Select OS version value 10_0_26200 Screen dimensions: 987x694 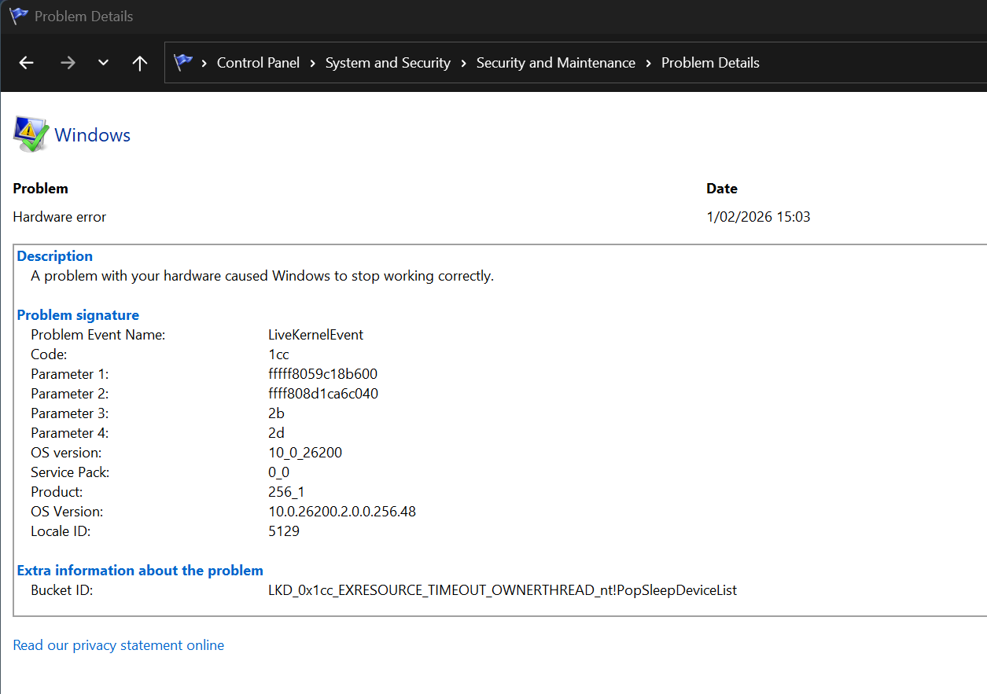pos(305,453)
